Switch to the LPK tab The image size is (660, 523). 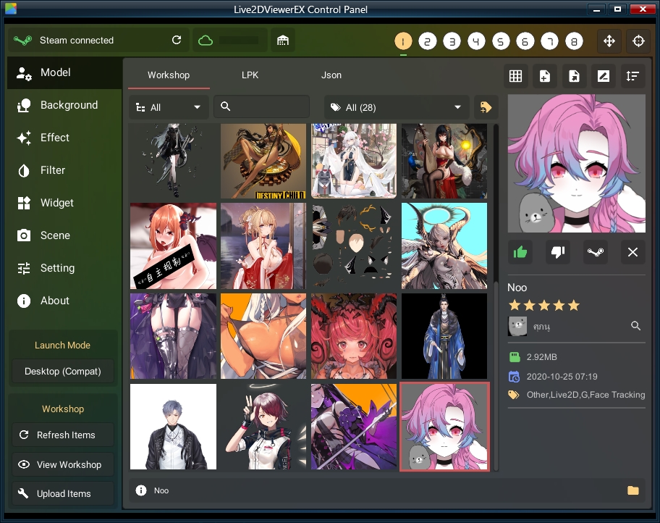pos(250,75)
